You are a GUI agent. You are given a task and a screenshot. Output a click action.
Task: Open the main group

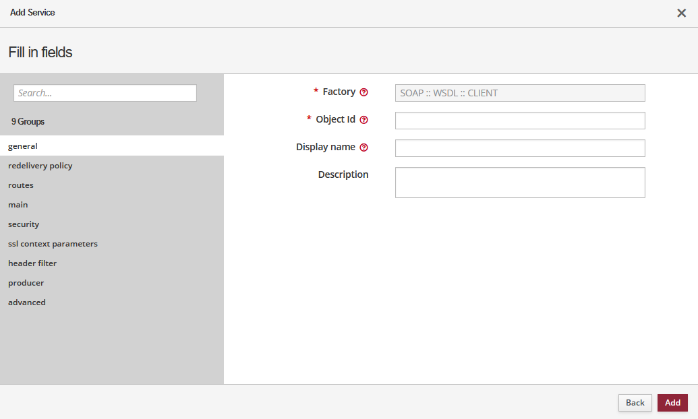(18, 204)
